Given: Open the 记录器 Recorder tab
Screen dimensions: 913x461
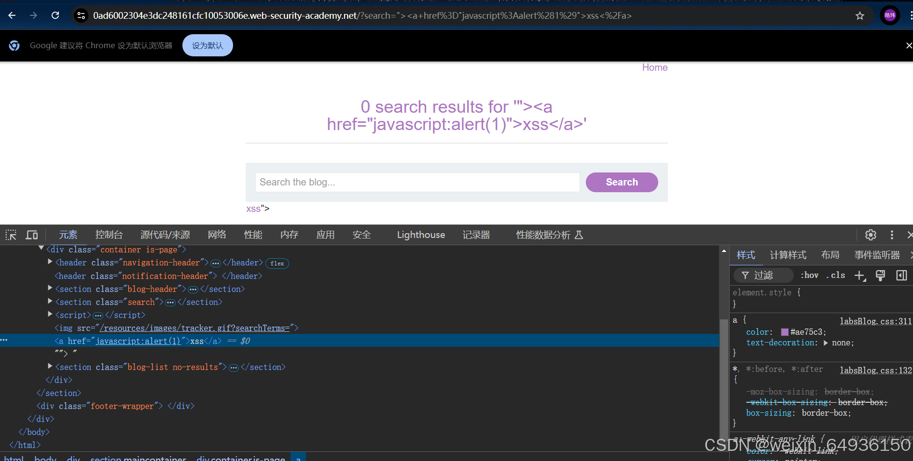Looking at the screenshot, I should click(476, 235).
